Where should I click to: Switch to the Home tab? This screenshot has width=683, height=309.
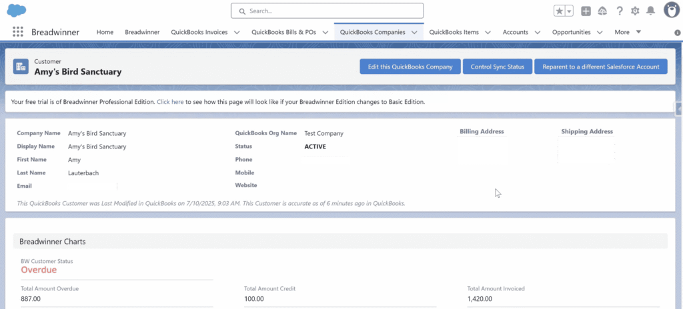coord(105,32)
